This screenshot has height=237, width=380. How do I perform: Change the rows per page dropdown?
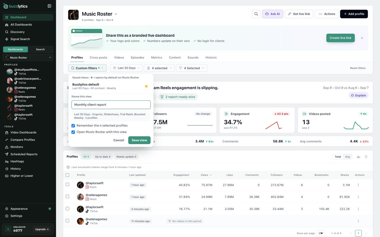coord(321,233)
